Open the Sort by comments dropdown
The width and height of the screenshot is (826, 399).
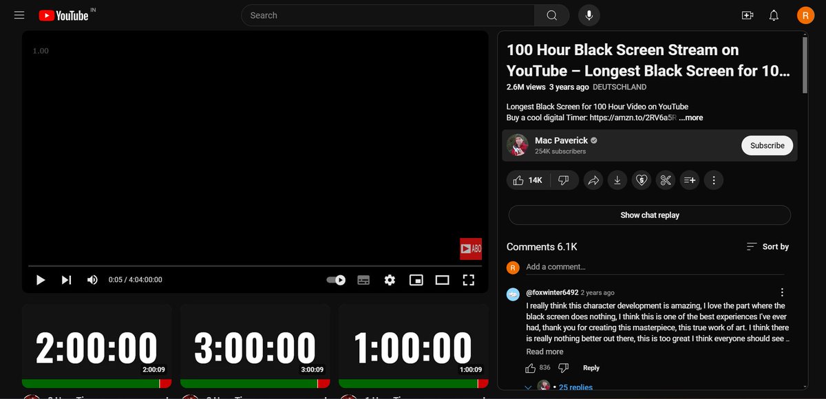coord(767,246)
